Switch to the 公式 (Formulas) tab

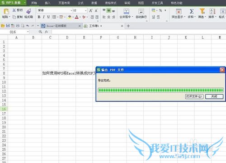coord(80,3)
